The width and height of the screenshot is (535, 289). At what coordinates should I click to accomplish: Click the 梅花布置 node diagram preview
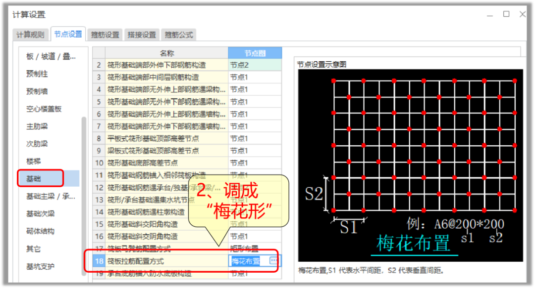tap(410, 165)
